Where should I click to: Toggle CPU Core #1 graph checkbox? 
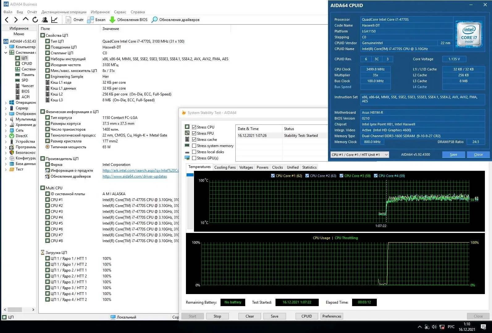[273, 175]
